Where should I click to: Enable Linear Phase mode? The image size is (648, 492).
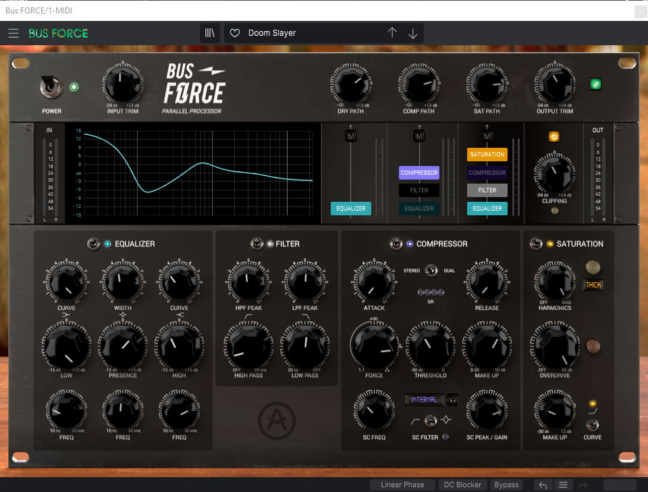tap(402, 485)
